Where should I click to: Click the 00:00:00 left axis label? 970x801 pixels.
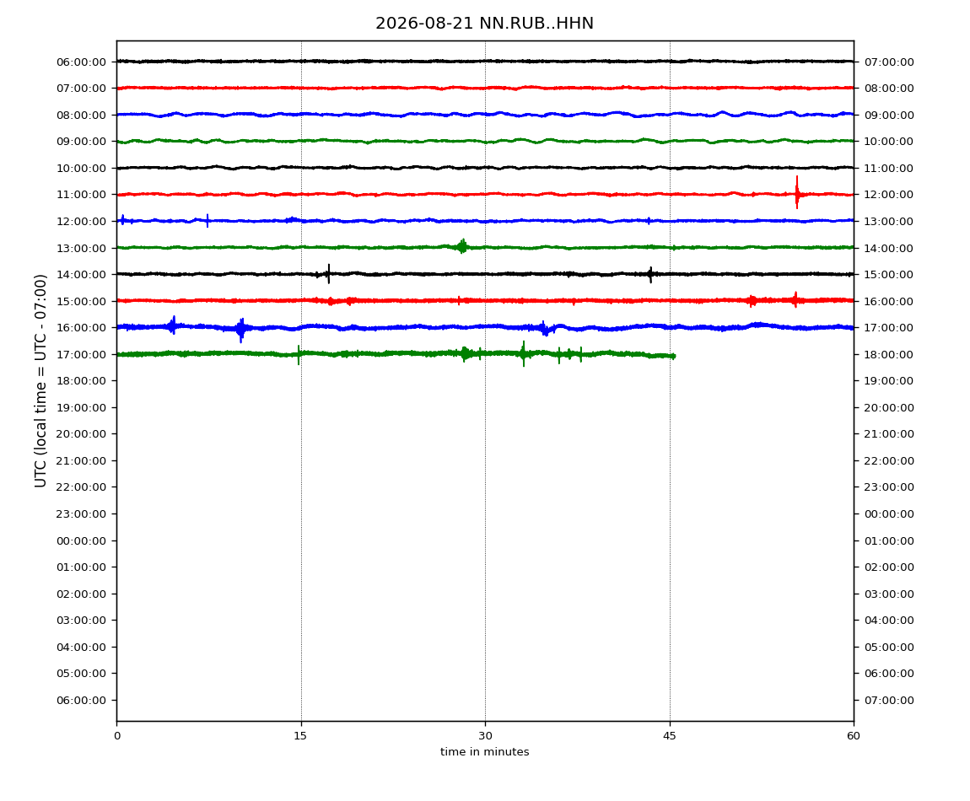coord(81,540)
